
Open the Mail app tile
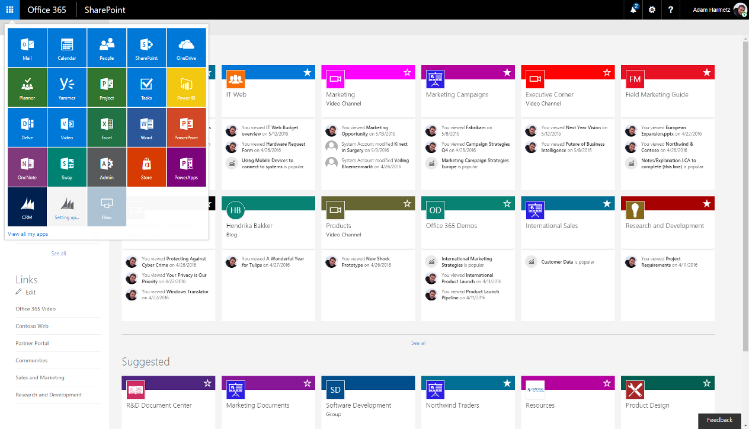(x=27, y=47)
